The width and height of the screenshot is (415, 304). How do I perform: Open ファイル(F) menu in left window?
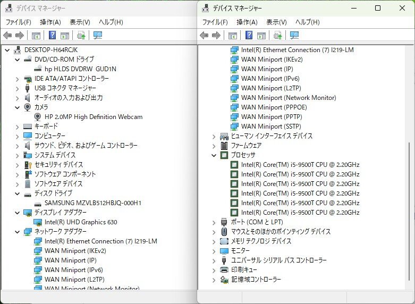click(18, 22)
